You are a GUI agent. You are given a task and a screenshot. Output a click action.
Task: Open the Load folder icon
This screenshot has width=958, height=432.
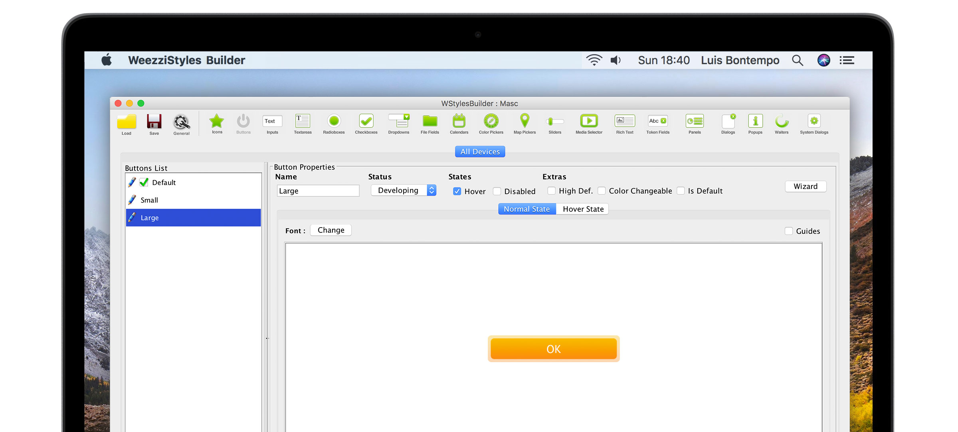[127, 124]
